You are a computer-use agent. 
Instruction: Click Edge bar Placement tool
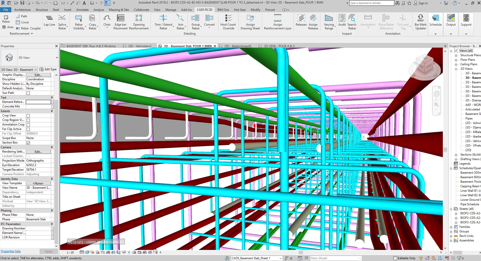[121, 22]
